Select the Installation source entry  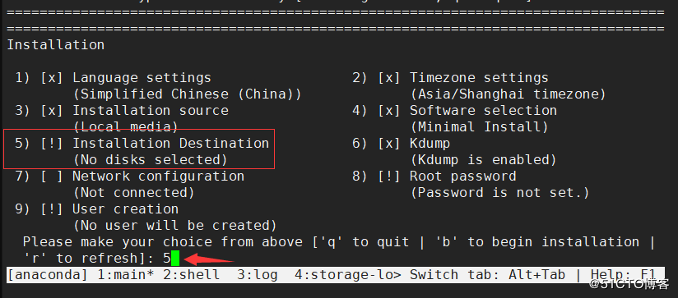tap(150, 111)
